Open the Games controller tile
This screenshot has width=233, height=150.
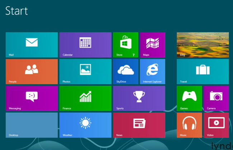pos(189,98)
